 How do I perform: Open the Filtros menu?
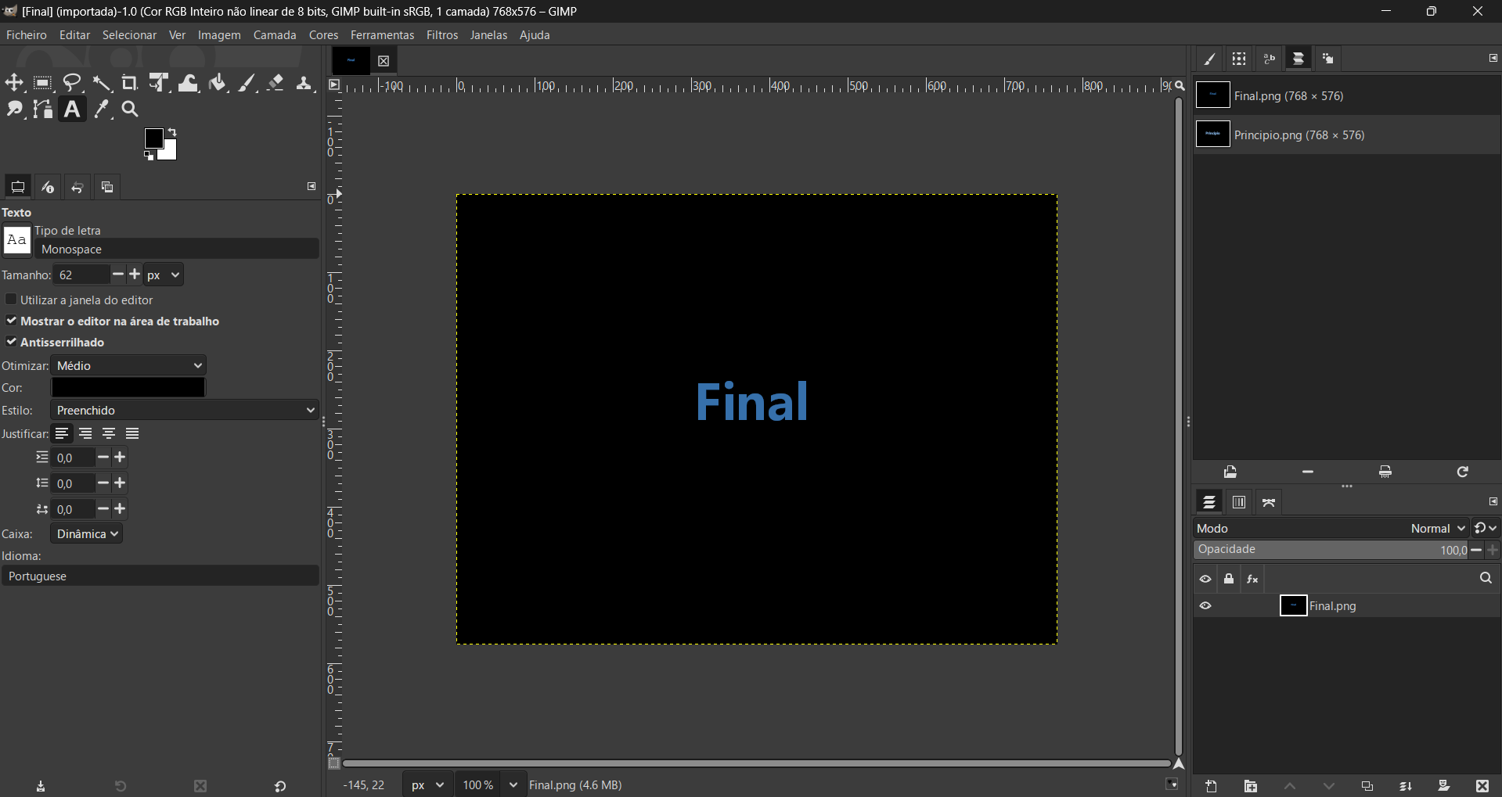click(442, 35)
